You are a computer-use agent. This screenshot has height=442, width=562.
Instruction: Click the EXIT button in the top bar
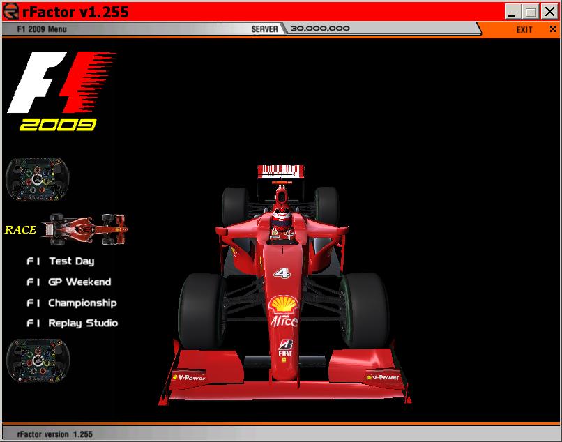click(x=524, y=30)
